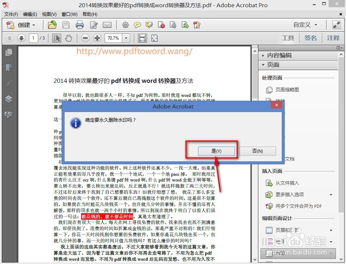346x264 pixels.
Task: Click 否(N) to cancel watermark removal
Action: pyautogui.click(x=258, y=151)
